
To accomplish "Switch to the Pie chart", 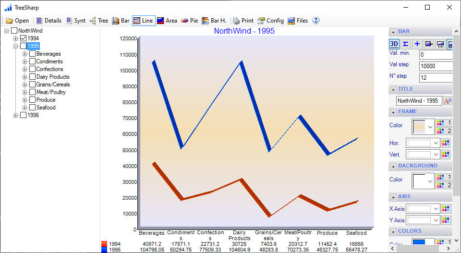I will coord(189,21).
